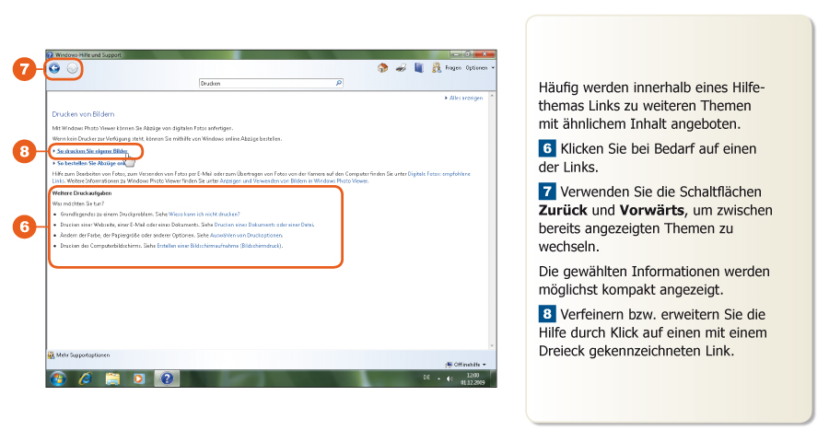Follow link 'Erstellen einer Bildschirmaufnahme (Bildschirmdruck)'
The height and width of the screenshot is (442, 829).
click(x=219, y=246)
